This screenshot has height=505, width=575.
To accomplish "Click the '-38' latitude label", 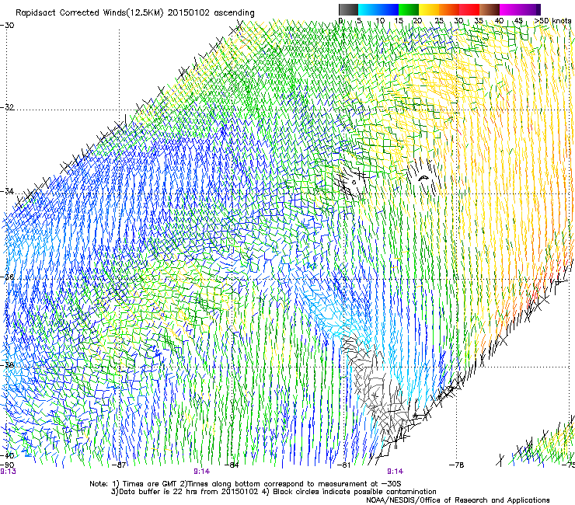I will [7, 365].
